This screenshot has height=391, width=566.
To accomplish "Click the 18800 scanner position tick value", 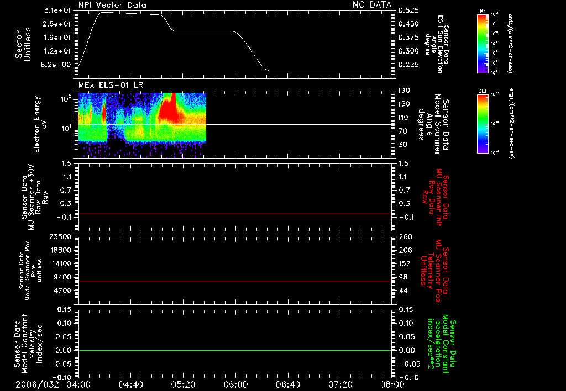I will [x=60, y=250].
